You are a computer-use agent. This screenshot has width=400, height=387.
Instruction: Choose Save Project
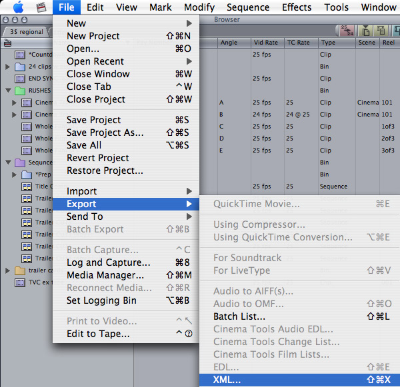[126, 120]
